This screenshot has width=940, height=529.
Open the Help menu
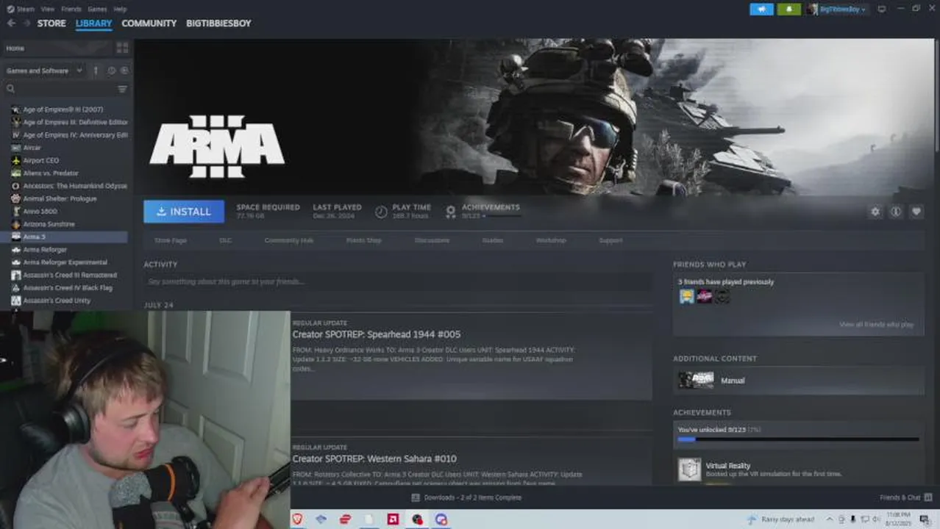coord(120,10)
